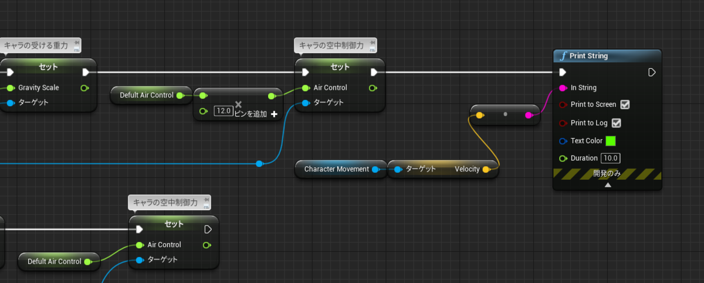Click the blue reroute node on wire
The width and height of the screenshot is (704, 283).
pos(259,163)
